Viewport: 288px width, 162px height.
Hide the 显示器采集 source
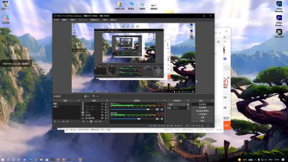[x=102, y=118]
